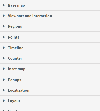The width and height of the screenshot is (100, 111).
Task: Click the Viewport and interaction disclosure triangle
Action: click(x=4, y=16)
